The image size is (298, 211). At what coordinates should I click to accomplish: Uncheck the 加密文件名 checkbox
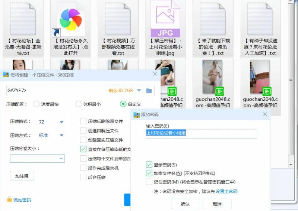pyautogui.click(x=149, y=173)
